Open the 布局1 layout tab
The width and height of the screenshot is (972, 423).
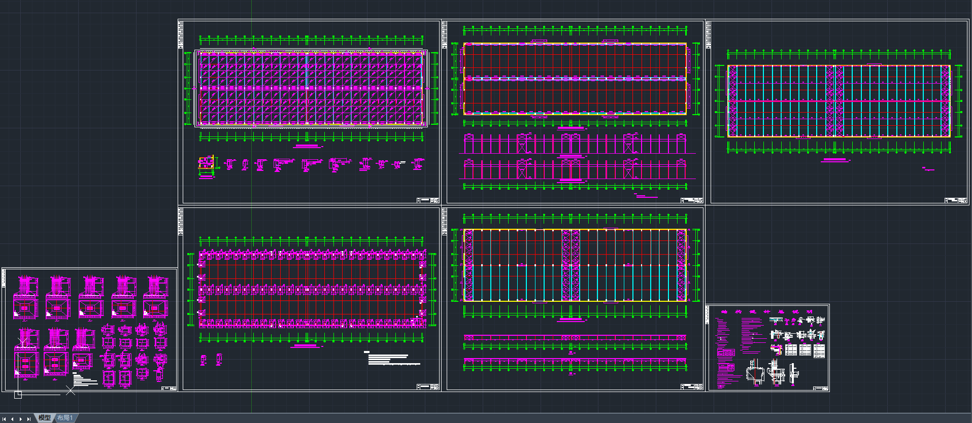(x=65, y=418)
